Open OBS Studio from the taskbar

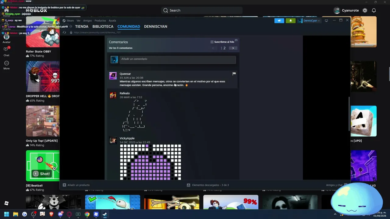pos(34,214)
